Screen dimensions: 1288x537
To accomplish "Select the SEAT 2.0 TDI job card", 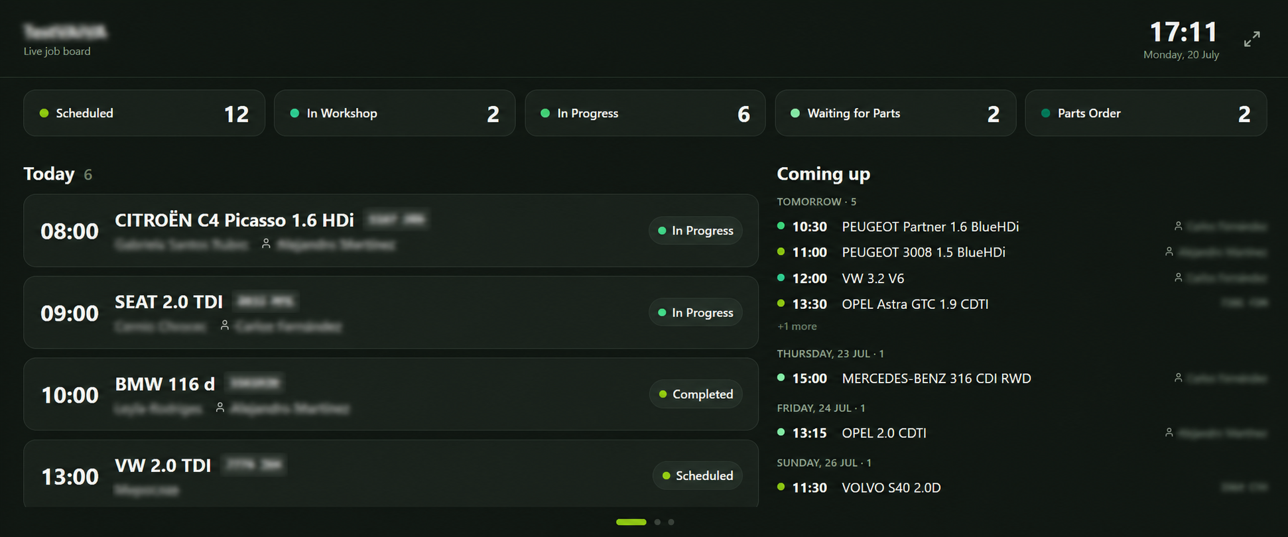I will pyautogui.click(x=391, y=312).
